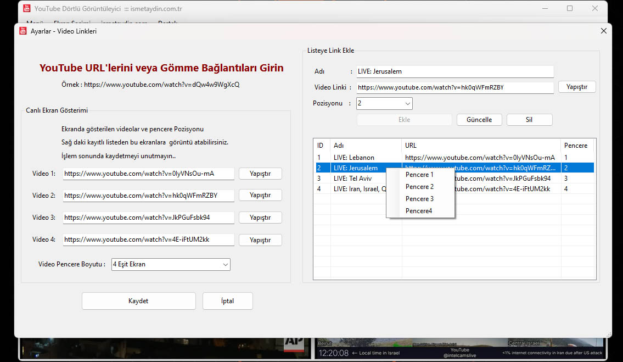This screenshot has width=623, height=362.
Task: Choose Pencere 1 from context menu
Action: [419, 175]
